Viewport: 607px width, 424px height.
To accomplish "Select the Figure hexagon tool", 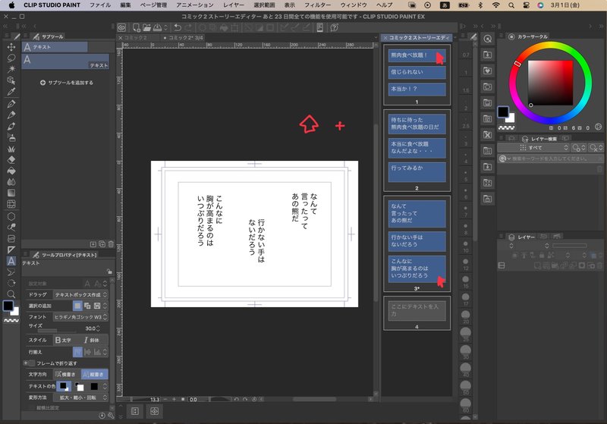I will (x=11, y=216).
